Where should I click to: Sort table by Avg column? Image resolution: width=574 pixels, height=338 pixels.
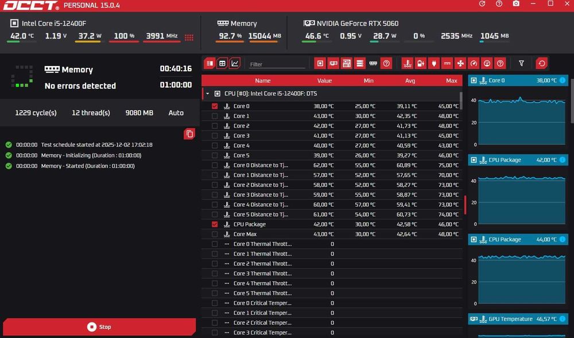(x=410, y=80)
